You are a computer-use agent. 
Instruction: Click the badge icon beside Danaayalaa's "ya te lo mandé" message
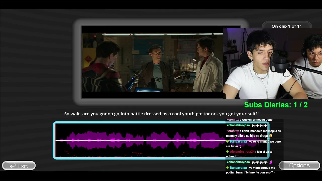point(227,142)
